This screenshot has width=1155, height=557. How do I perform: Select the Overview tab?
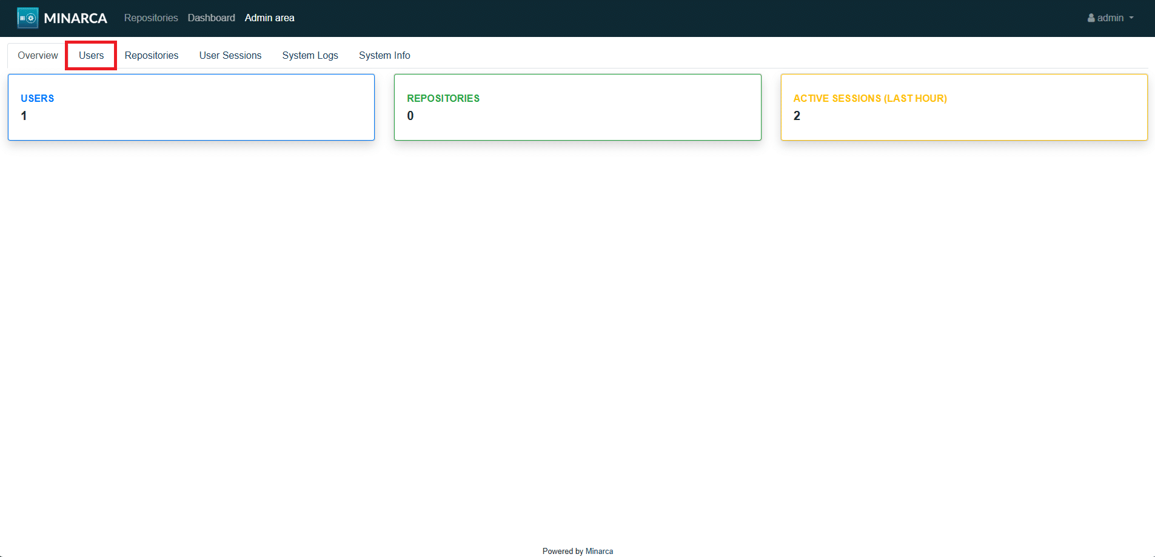coord(38,56)
